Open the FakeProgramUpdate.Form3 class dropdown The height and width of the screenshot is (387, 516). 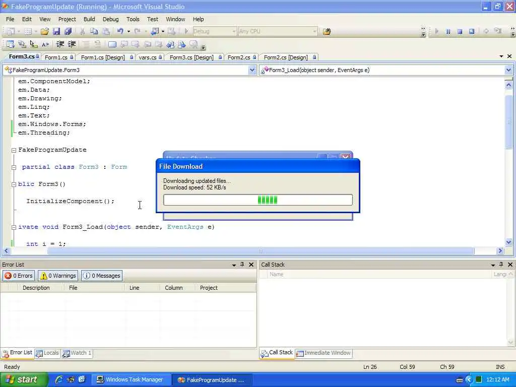[x=252, y=70]
